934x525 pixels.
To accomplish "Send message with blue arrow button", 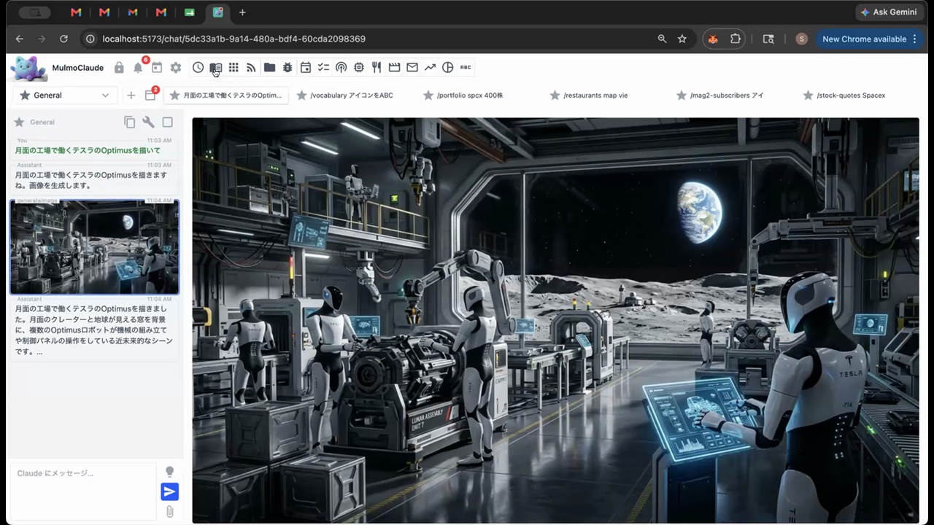I will [x=169, y=492].
